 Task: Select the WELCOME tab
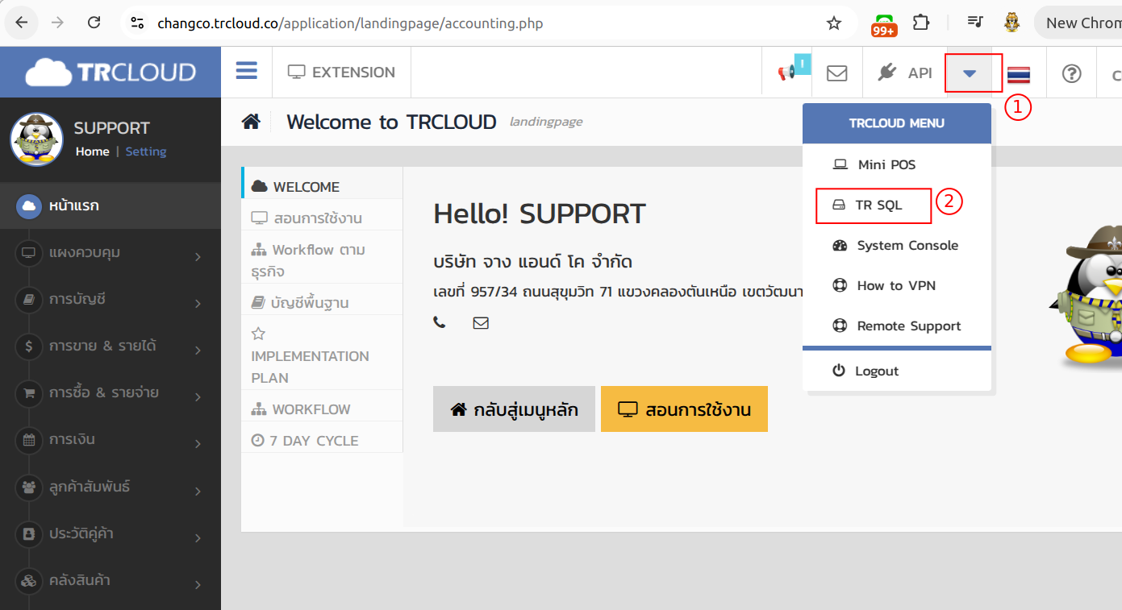click(x=322, y=186)
